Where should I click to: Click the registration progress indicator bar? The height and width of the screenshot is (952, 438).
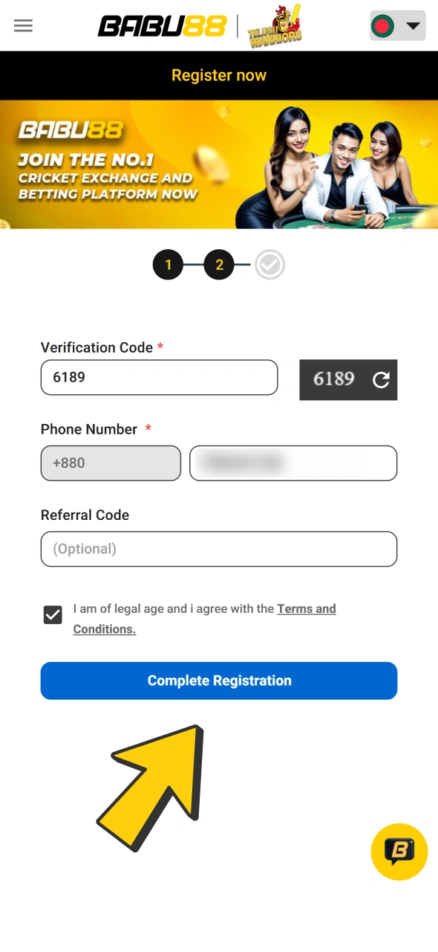pyautogui.click(x=219, y=265)
